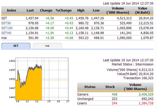Click SET high value 1,459.76
The width and height of the screenshot is (156, 112).
click(82, 18)
